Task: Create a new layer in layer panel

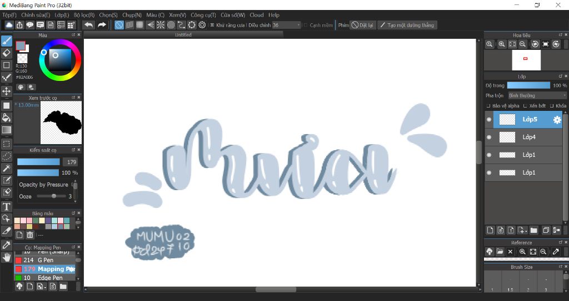Action: (490, 231)
